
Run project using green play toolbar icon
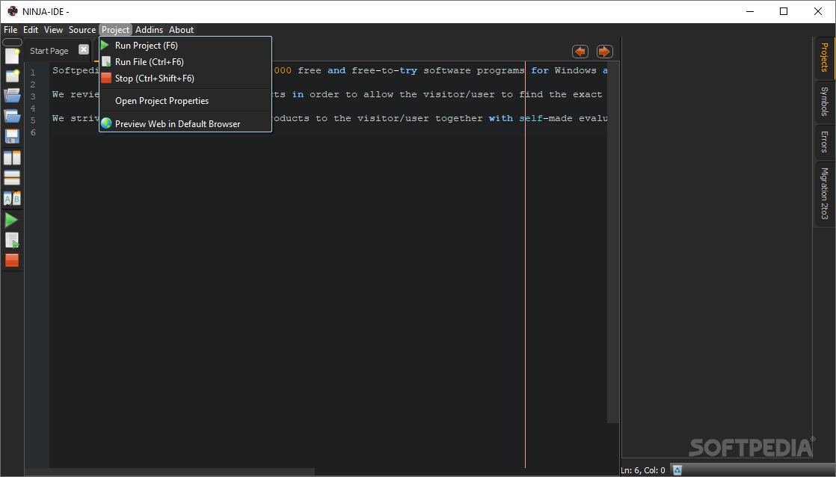click(x=11, y=220)
